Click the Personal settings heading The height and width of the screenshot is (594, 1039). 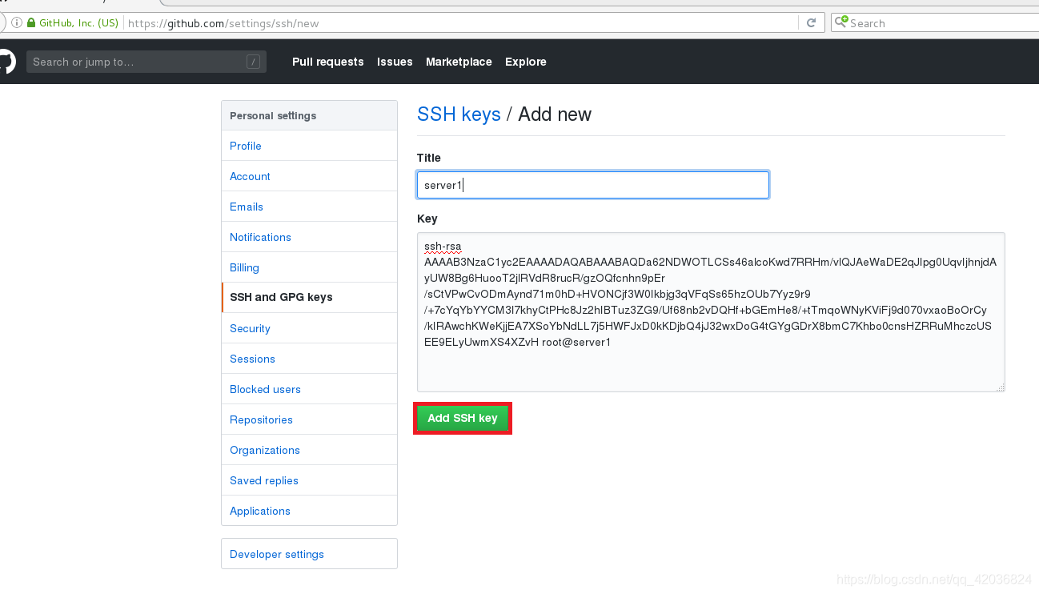[273, 115]
